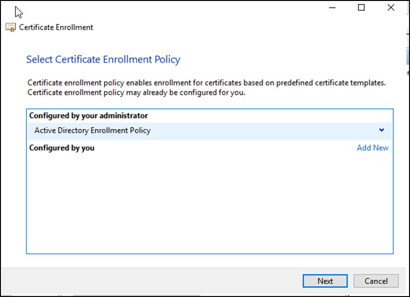Close the Certificate Enrollment dialog
410x297 pixels.
click(x=391, y=8)
